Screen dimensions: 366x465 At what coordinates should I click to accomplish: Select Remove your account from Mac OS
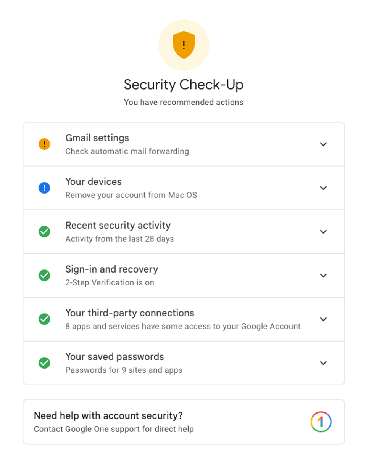[131, 195]
